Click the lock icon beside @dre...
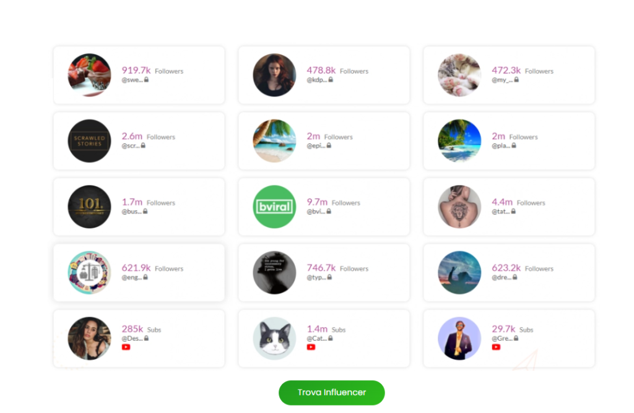The height and width of the screenshot is (413, 634). [x=515, y=277]
